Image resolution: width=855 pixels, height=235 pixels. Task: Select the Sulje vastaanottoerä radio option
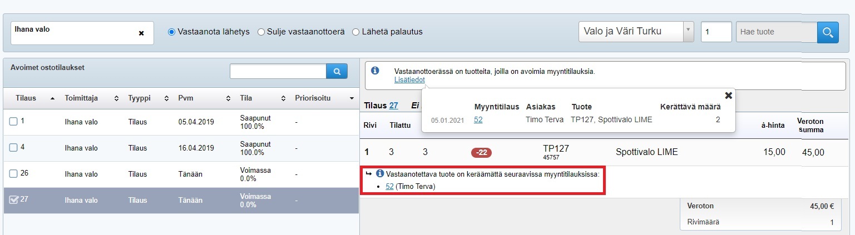pyautogui.click(x=261, y=32)
